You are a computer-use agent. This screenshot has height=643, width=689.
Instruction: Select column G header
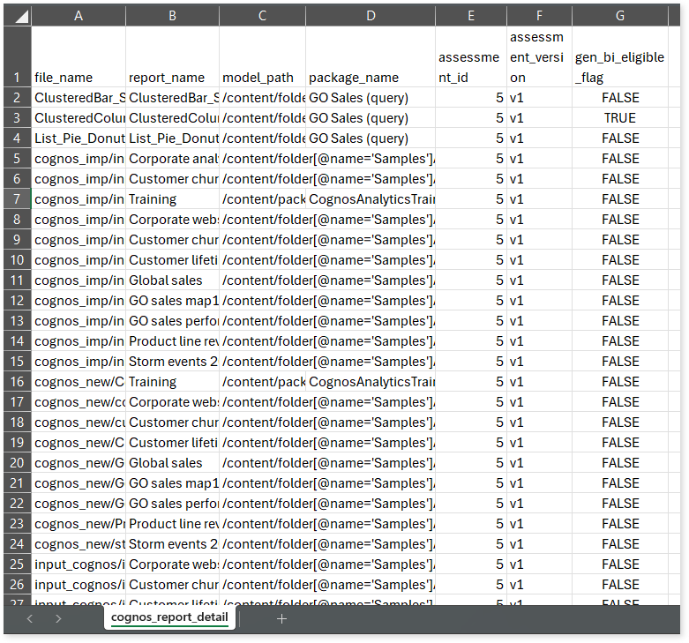(620, 16)
